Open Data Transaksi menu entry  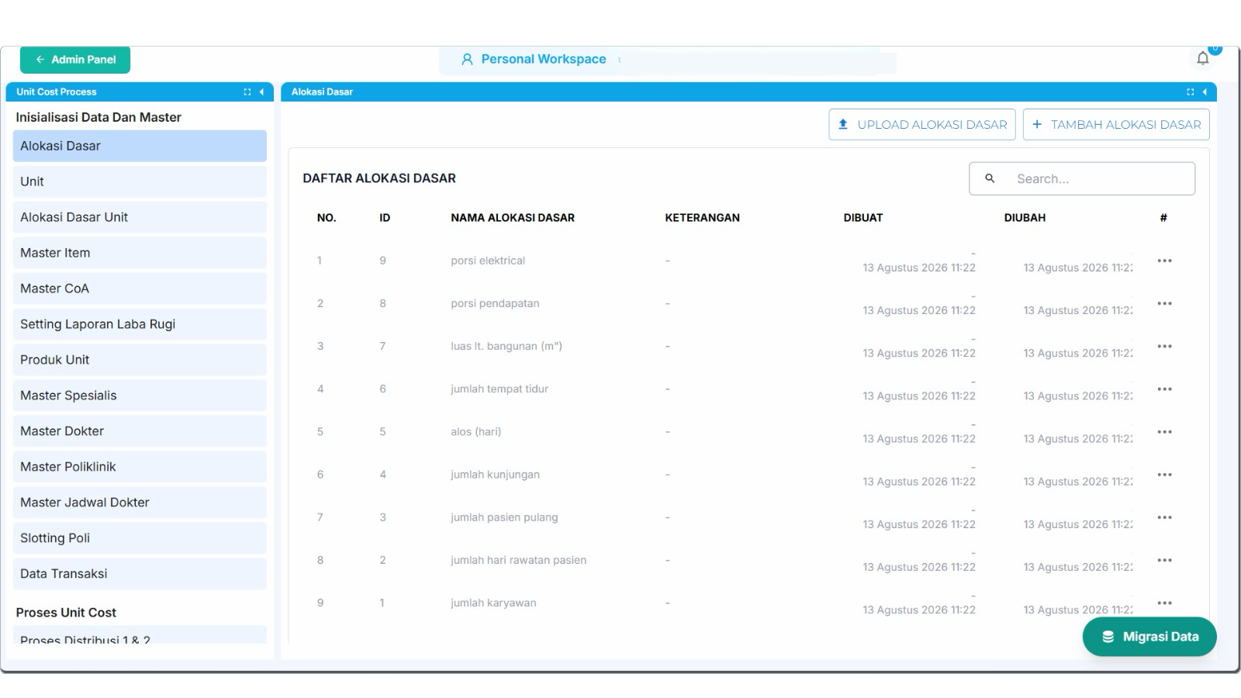140,574
